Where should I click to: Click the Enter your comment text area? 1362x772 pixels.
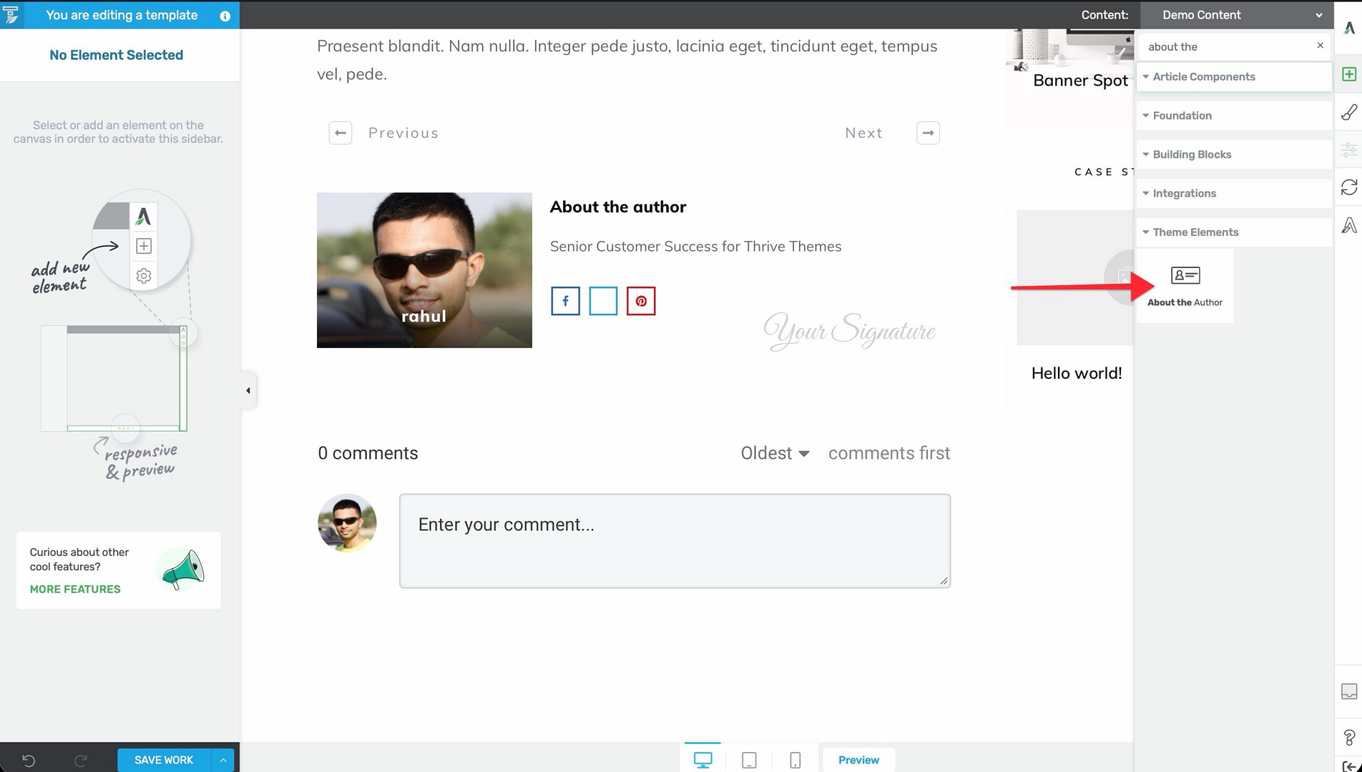tap(675, 541)
